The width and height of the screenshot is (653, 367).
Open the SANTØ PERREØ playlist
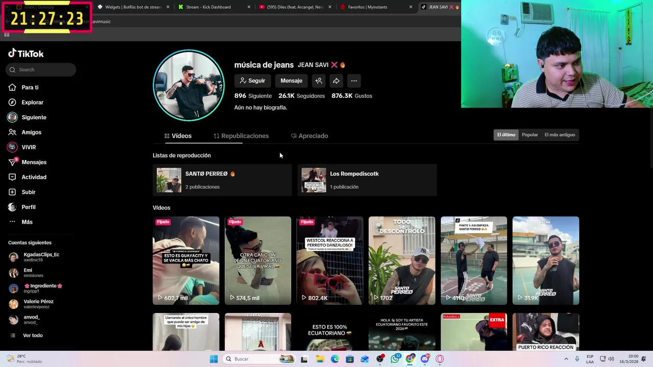point(222,180)
